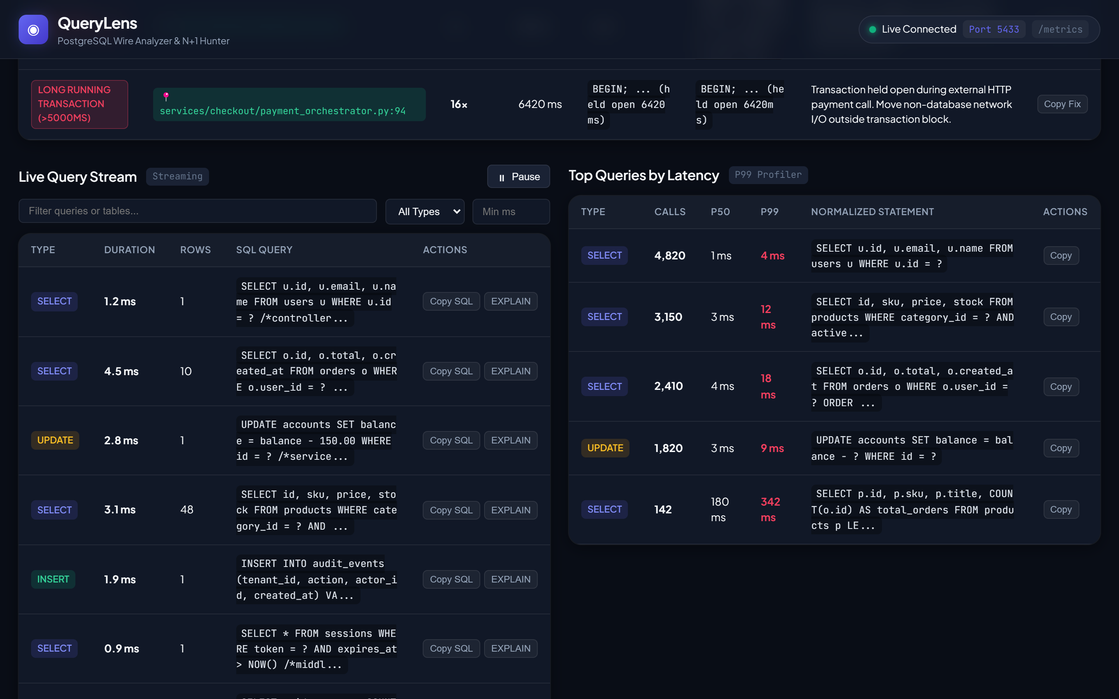Click the LONG RUNNING TRANSACTION tag

pos(80,104)
